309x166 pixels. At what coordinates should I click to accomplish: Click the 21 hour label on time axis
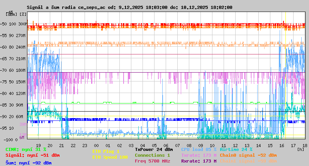[x=62, y=145]
